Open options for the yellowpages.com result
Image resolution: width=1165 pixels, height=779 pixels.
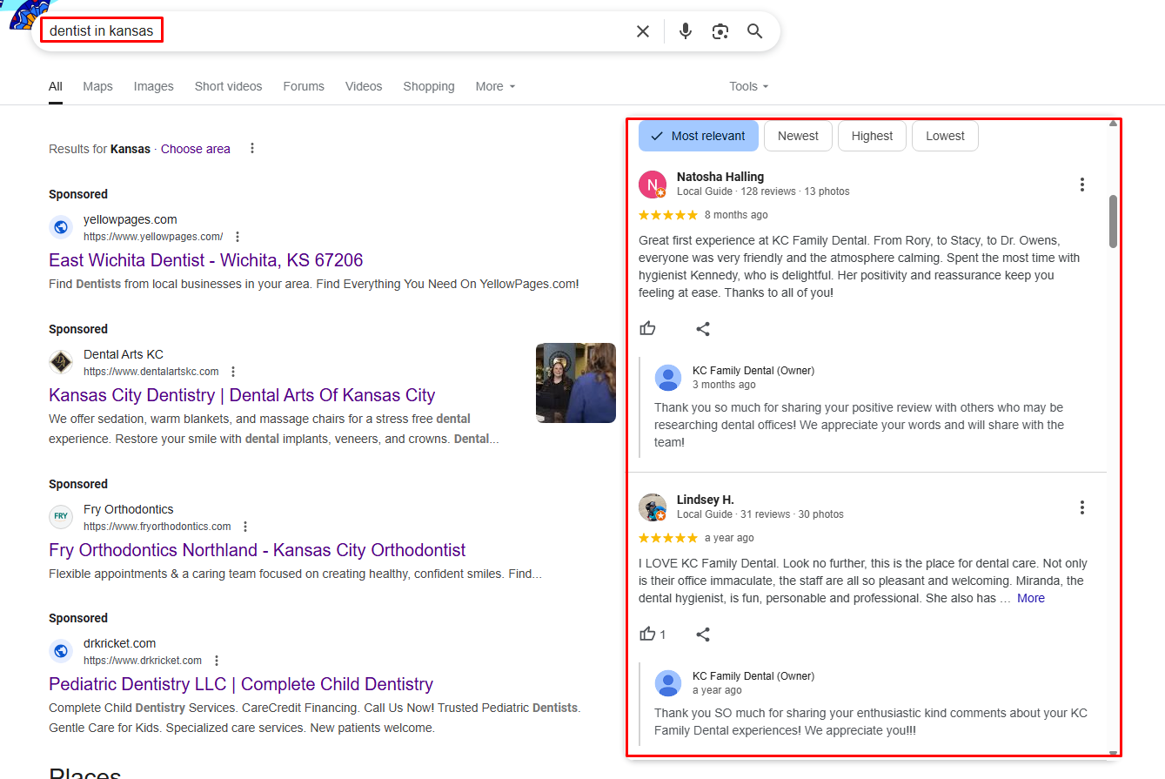[x=237, y=236]
